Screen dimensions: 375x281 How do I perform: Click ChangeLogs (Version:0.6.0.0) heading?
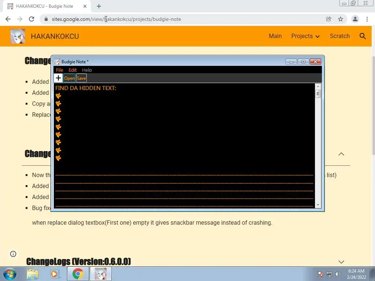(x=78, y=262)
